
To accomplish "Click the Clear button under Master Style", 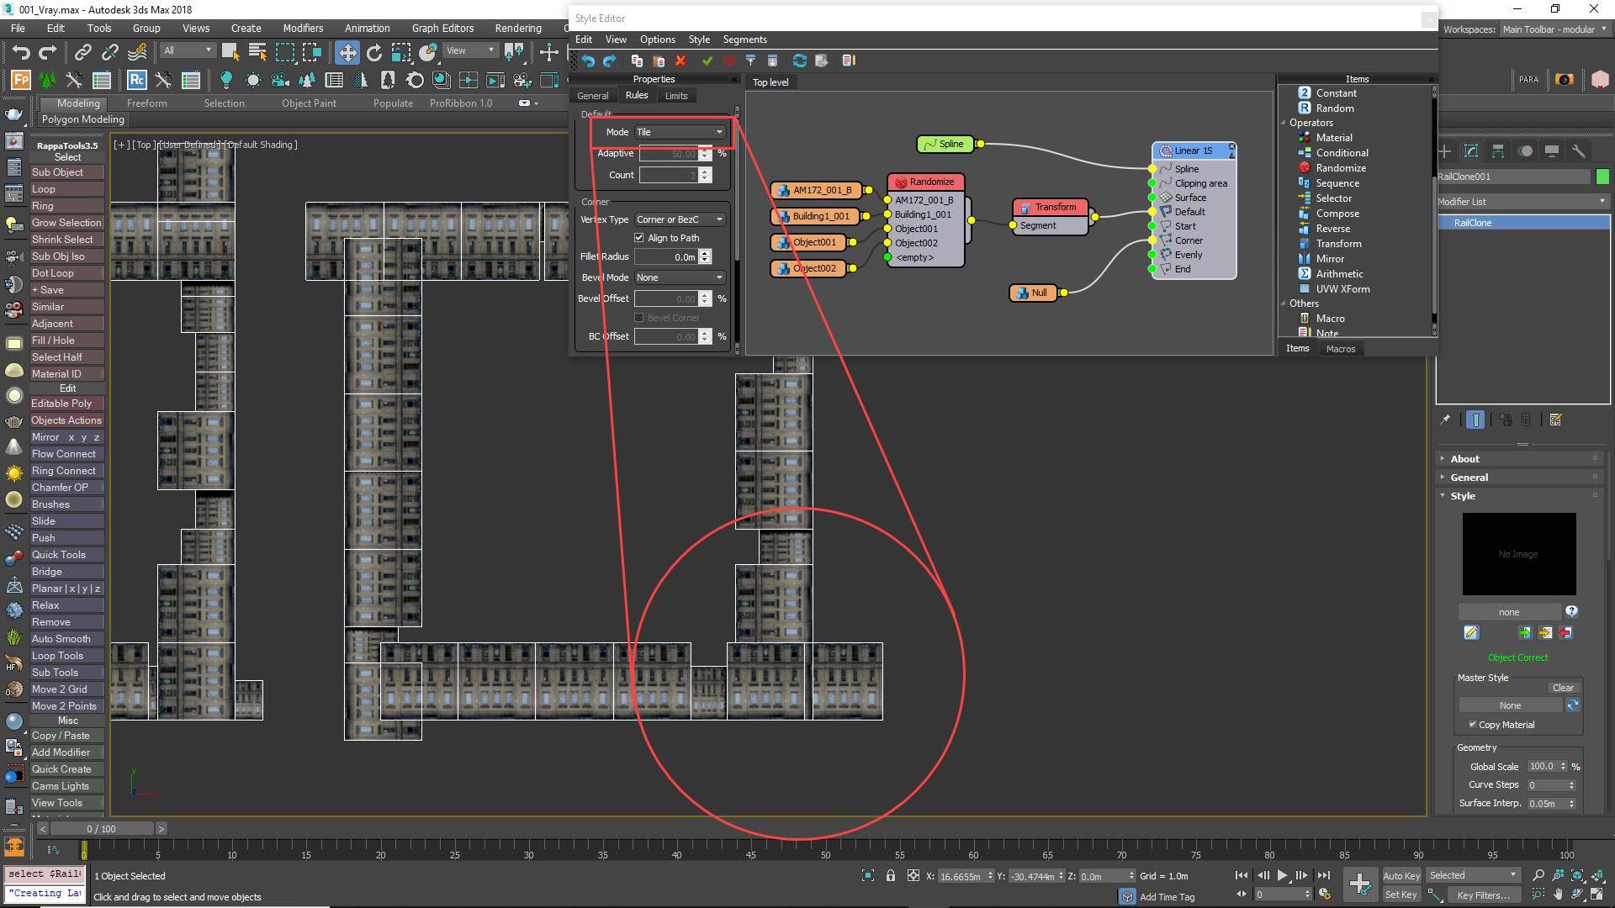I will coord(1563,687).
